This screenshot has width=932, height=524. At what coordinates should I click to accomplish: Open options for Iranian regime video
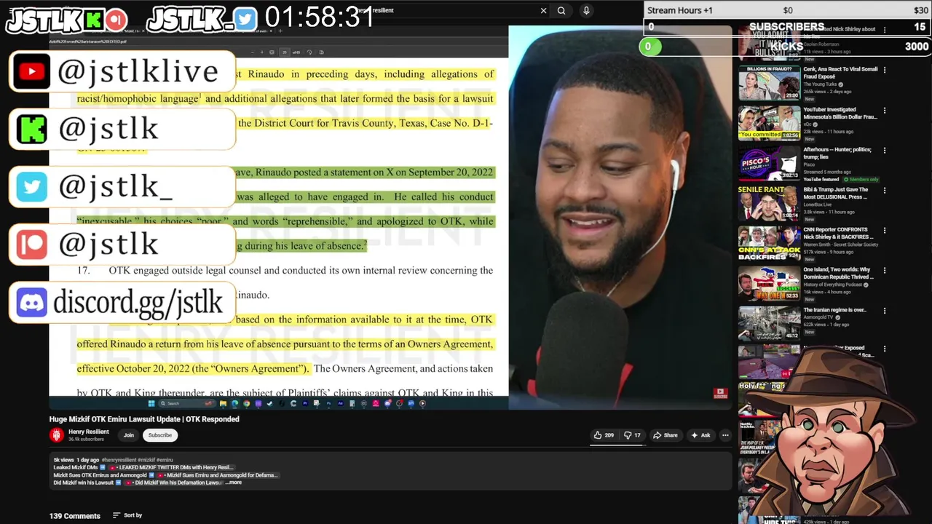coord(885,310)
